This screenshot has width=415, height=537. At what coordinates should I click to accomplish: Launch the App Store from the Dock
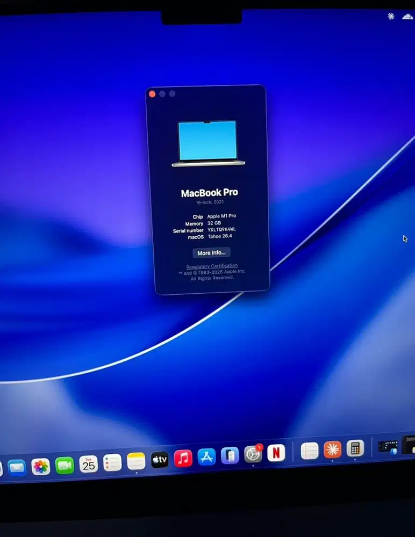[x=206, y=457]
